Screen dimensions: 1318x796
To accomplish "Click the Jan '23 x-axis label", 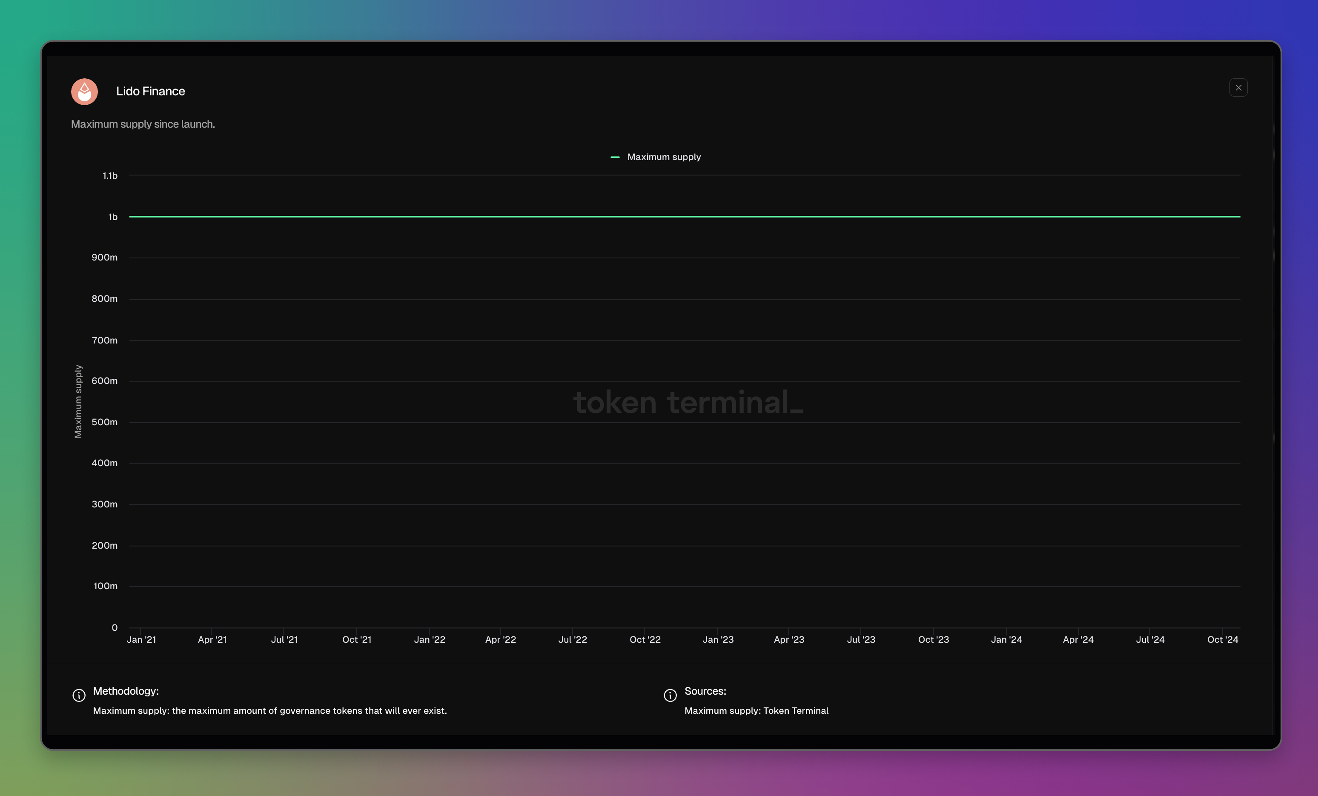I will 718,639.
